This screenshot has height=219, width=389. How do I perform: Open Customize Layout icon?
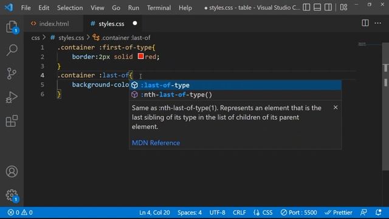(x=343, y=7)
